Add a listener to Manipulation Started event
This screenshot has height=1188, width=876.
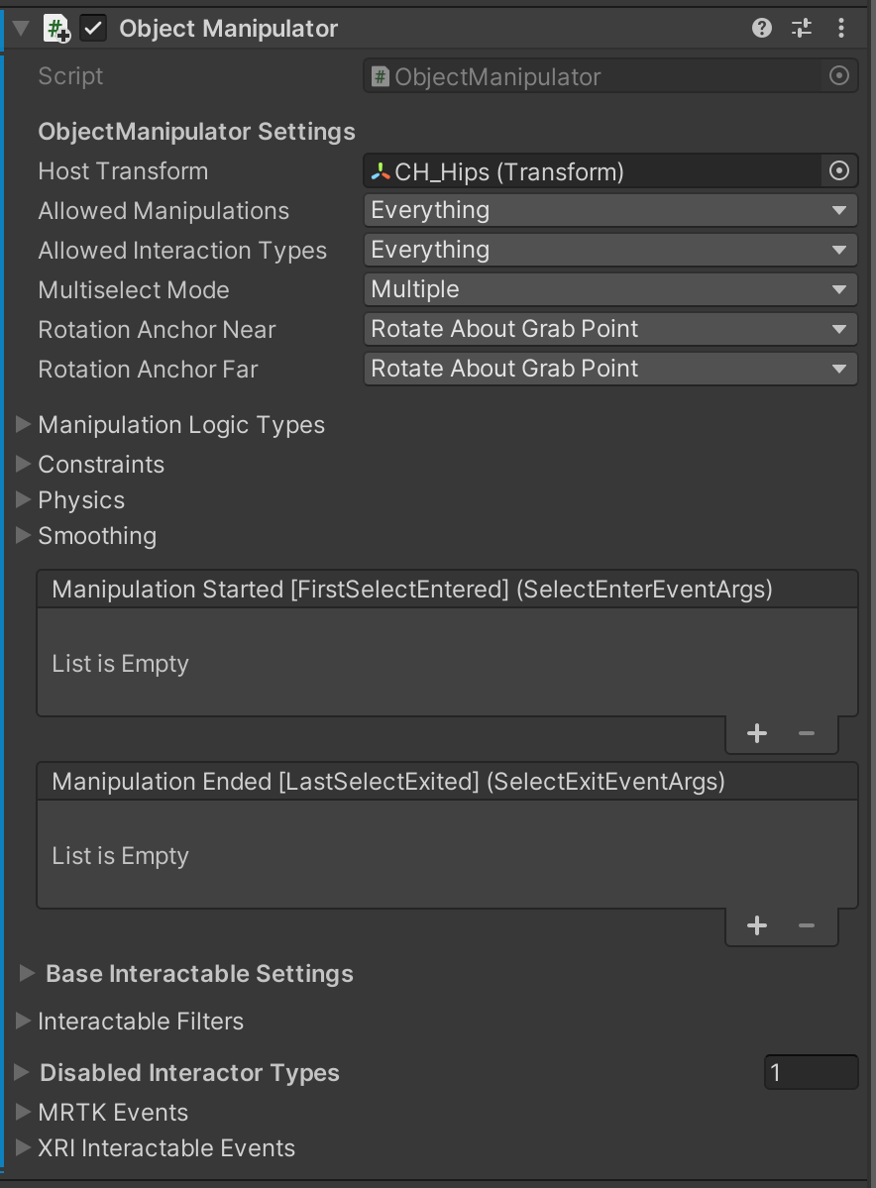[757, 733]
